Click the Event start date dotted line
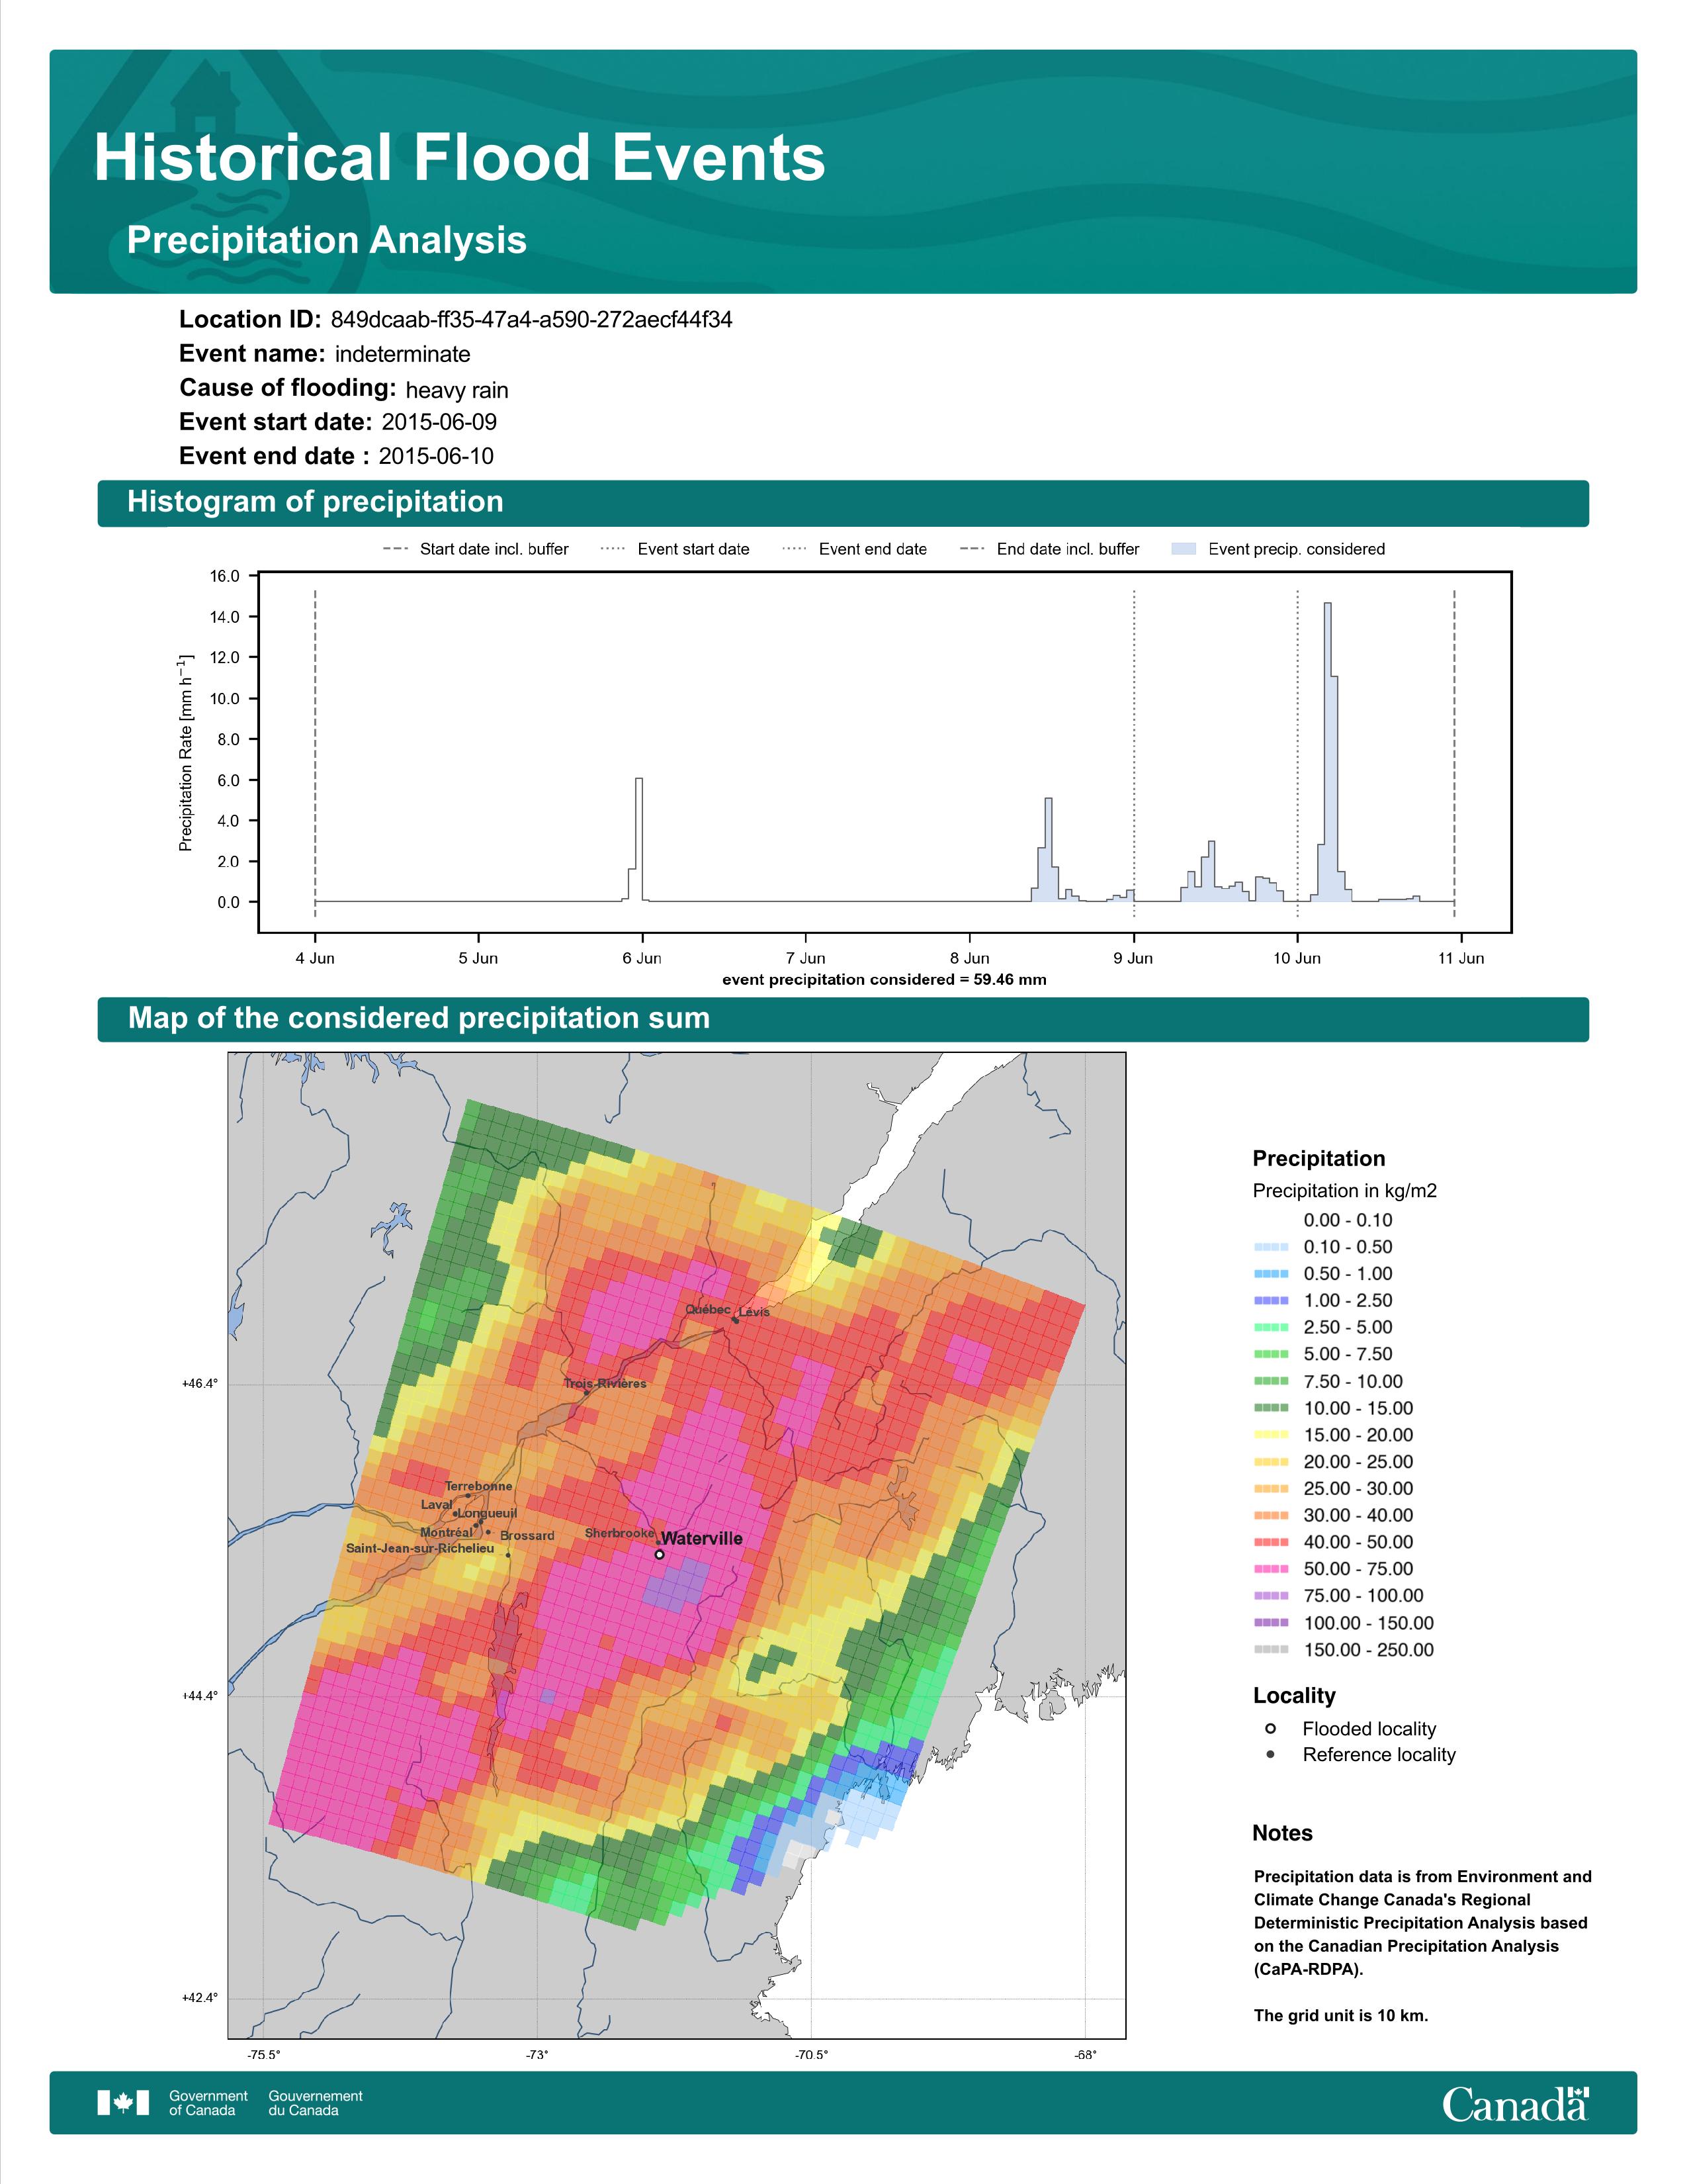 1133,754
